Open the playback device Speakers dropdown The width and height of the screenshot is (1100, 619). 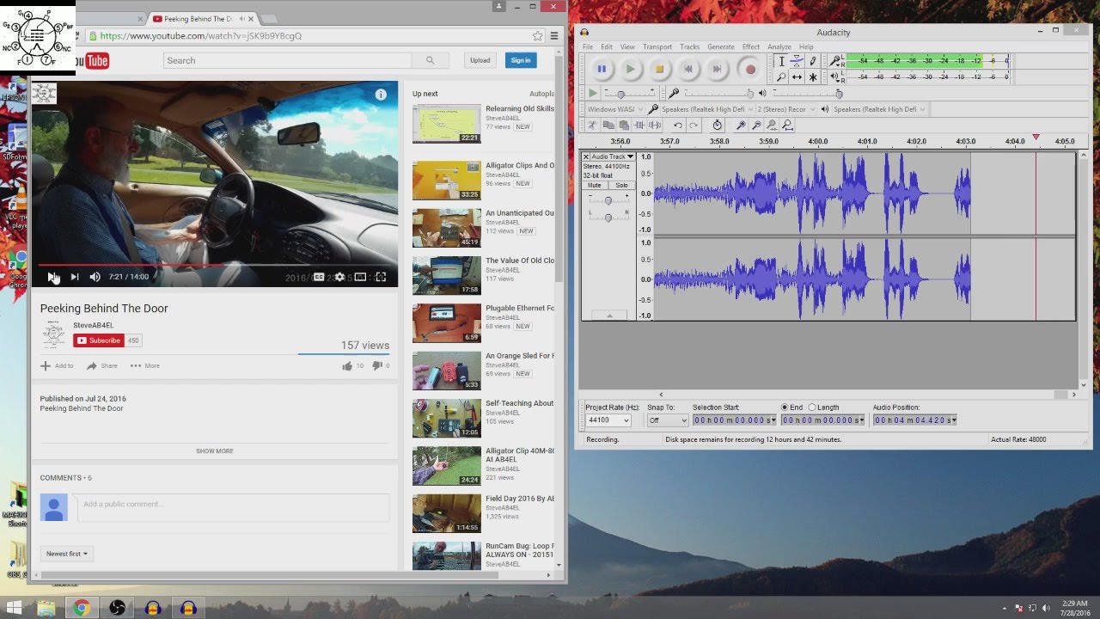879,109
